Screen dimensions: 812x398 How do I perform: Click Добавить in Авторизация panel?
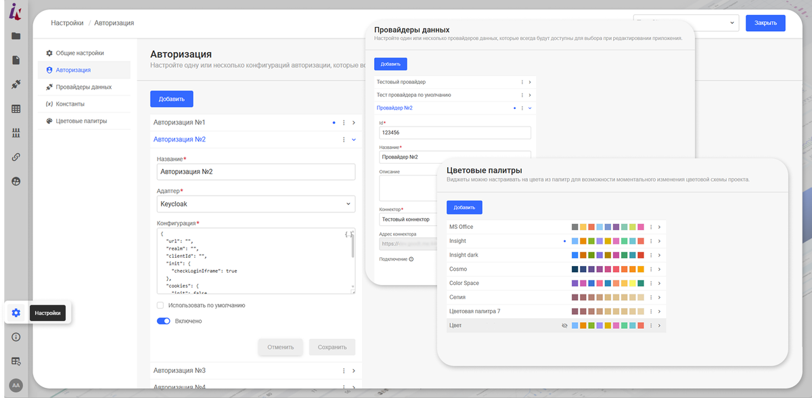[172, 99]
